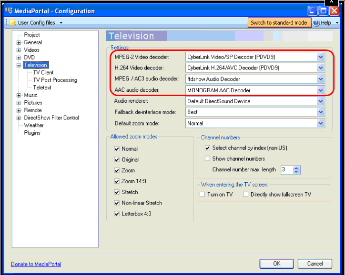Open the Donate to MediaPortal link
The width and height of the screenshot is (345, 275).
[36, 264]
